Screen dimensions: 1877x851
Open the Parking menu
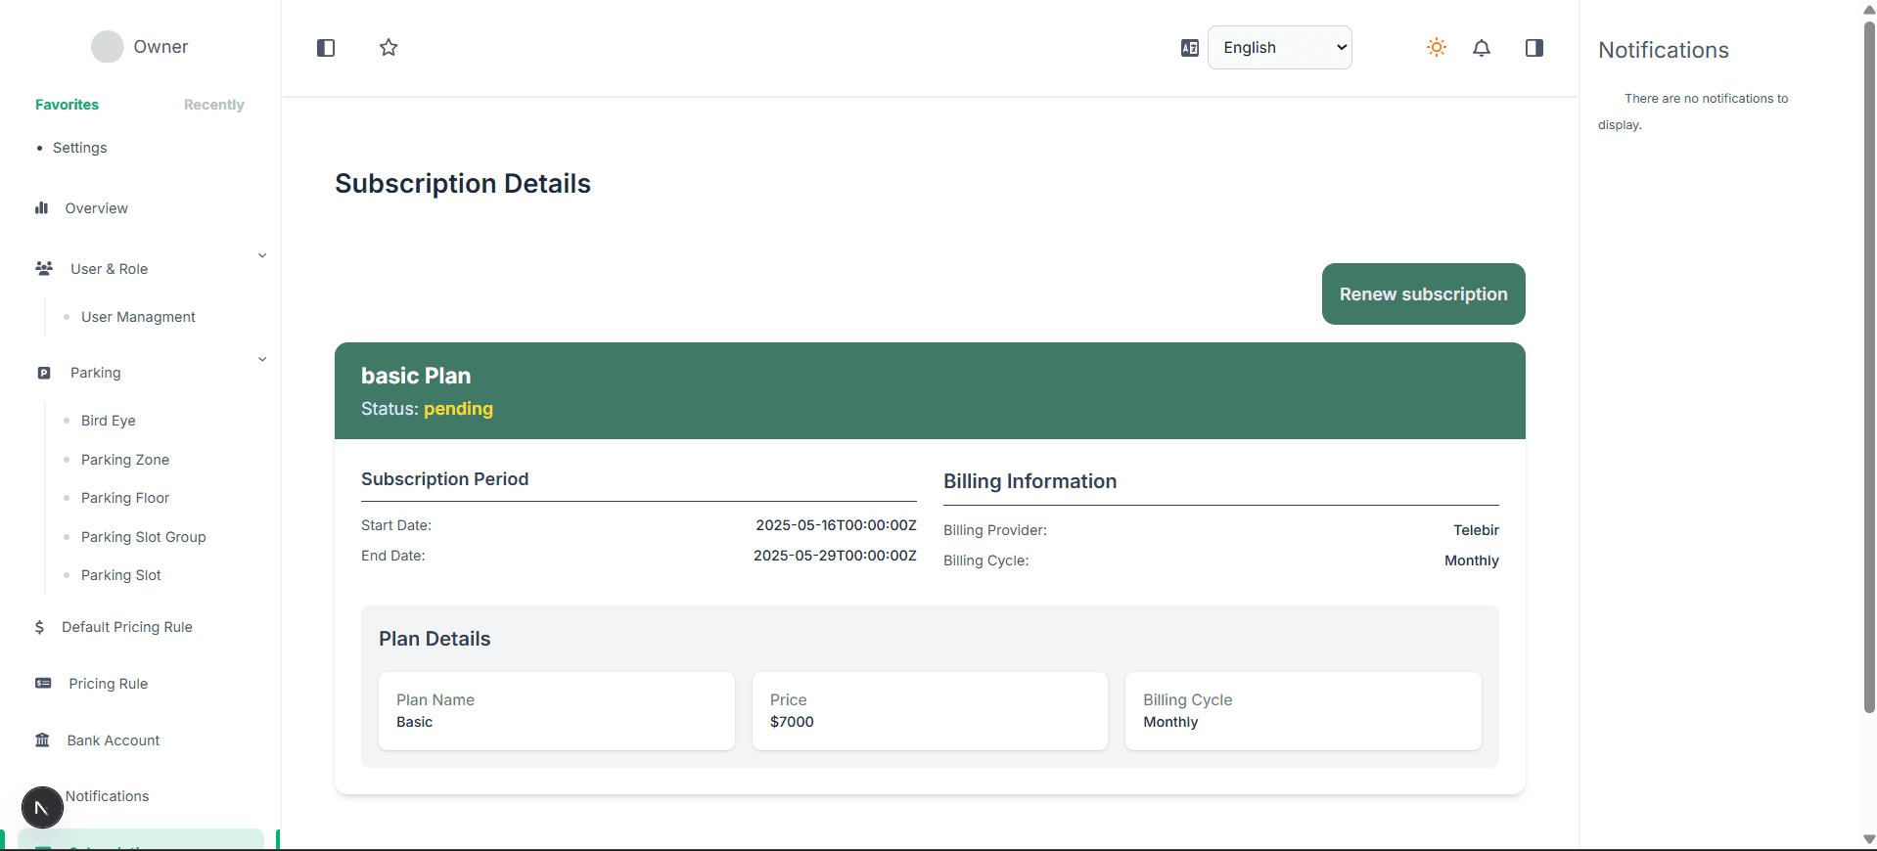[95, 373]
